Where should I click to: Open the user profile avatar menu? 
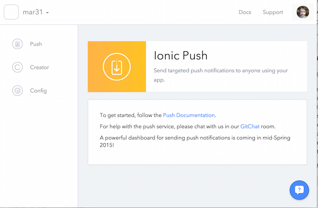(x=303, y=12)
